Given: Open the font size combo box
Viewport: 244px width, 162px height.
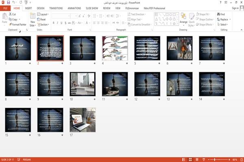Looking at the screenshot, I should point(74,16).
